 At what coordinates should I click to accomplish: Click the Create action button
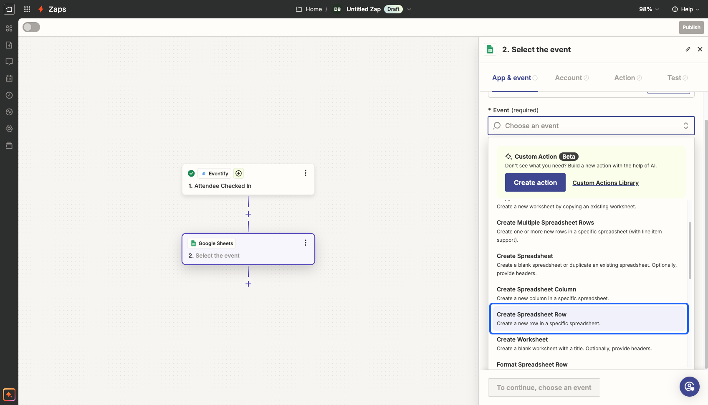pyautogui.click(x=535, y=182)
